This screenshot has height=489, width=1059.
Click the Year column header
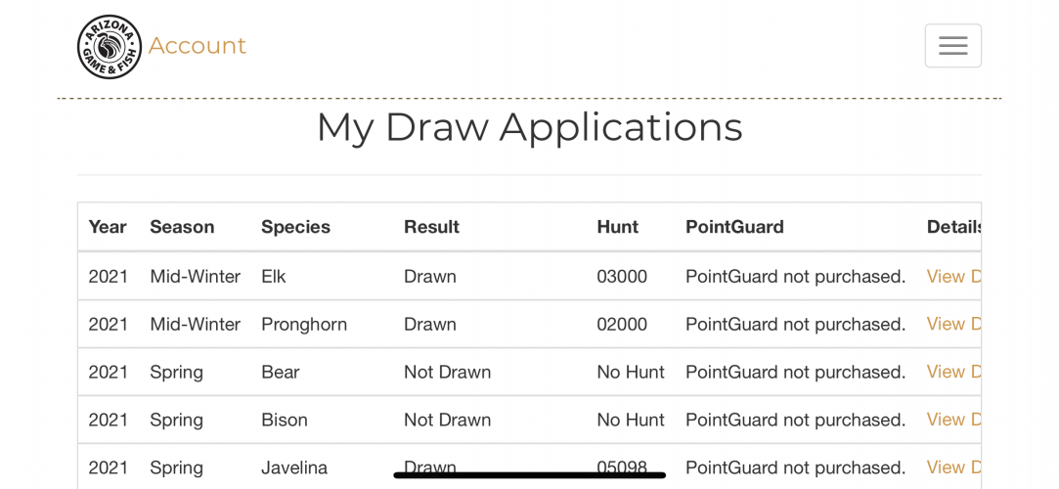pyautogui.click(x=108, y=227)
